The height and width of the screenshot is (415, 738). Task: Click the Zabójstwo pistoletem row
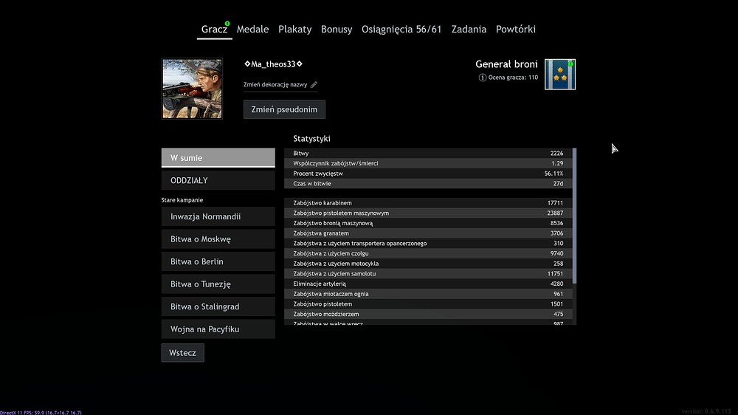428,304
